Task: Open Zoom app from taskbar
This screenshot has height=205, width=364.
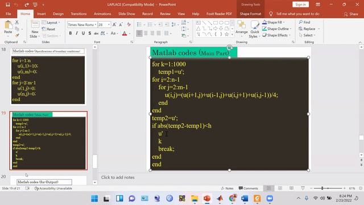Action: (x=269, y=199)
